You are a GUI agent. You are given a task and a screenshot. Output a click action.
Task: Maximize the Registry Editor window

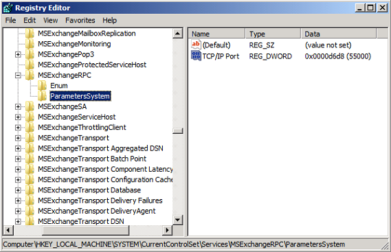(x=370, y=8)
